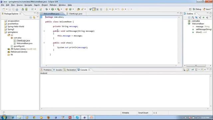Image resolution: width=213 pixels, height=120 pixels.
Task: Toggle the Scroll Lock console icon
Action: 188,70
